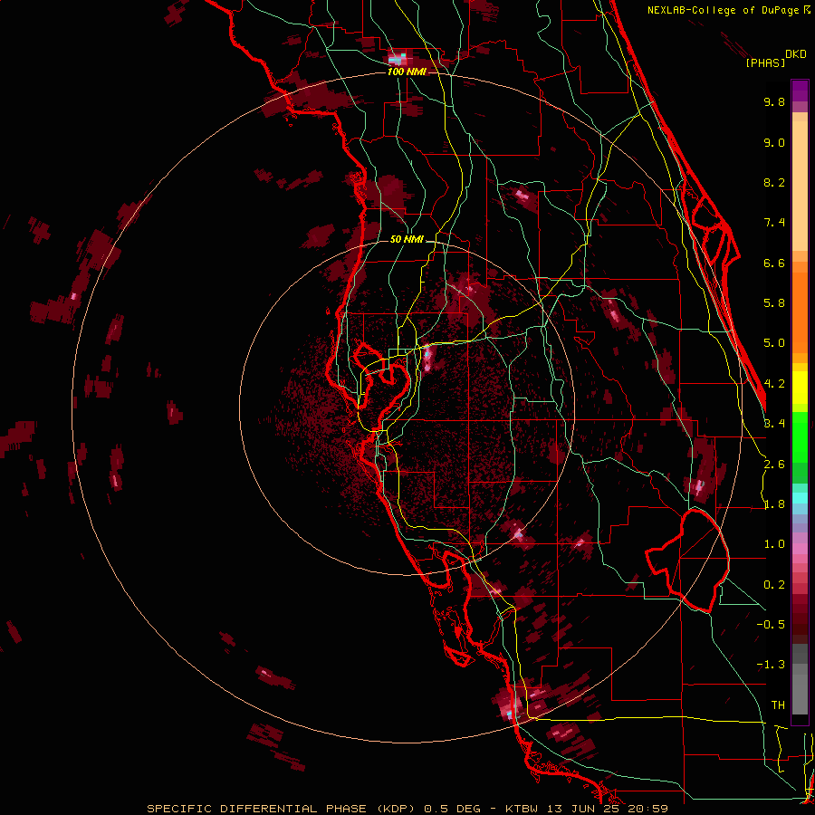Click the peach segment of the color bar
815x815 pixels.
point(800,182)
